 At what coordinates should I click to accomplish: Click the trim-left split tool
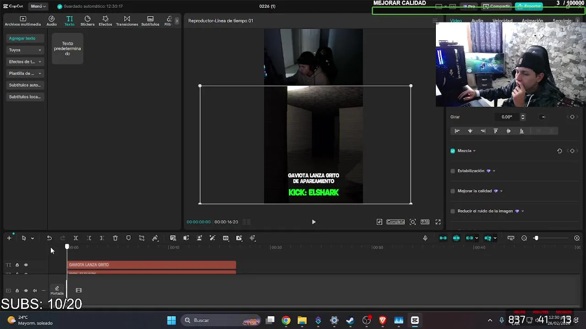tap(89, 238)
